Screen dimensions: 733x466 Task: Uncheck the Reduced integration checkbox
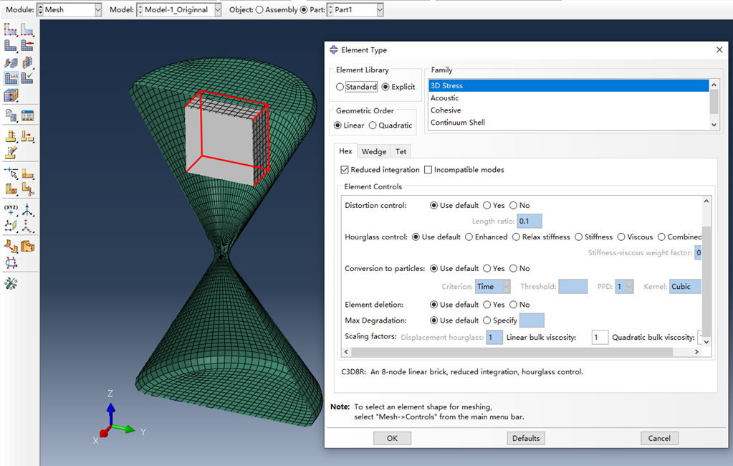(345, 170)
